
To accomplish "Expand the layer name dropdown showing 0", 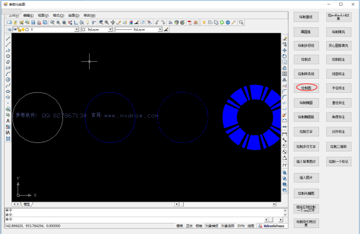I will (x=77, y=30).
